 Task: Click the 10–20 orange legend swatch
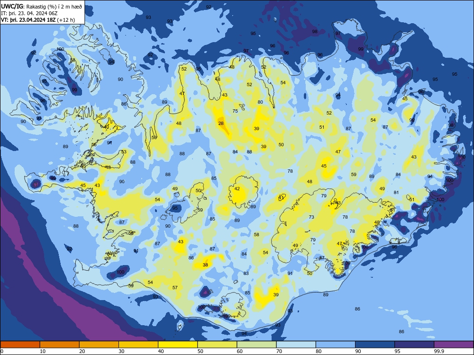(x=60, y=345)
